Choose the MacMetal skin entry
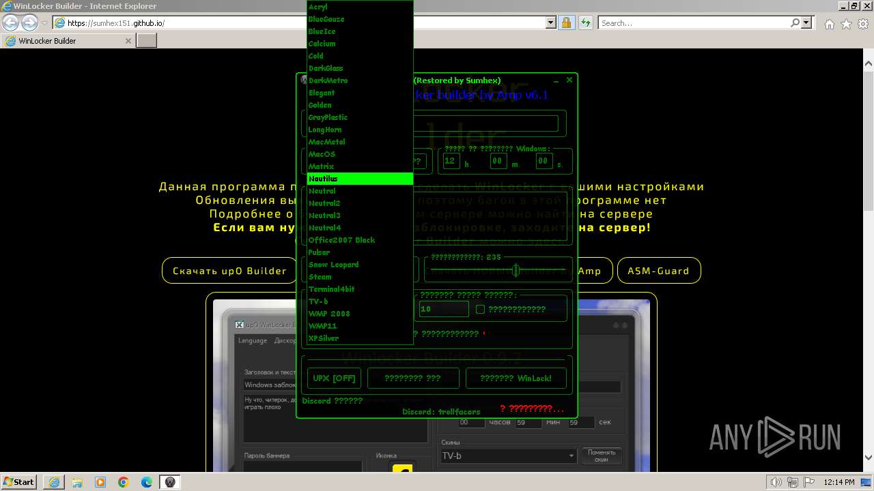This screenshot has width=874, height=491. [360, 142]
